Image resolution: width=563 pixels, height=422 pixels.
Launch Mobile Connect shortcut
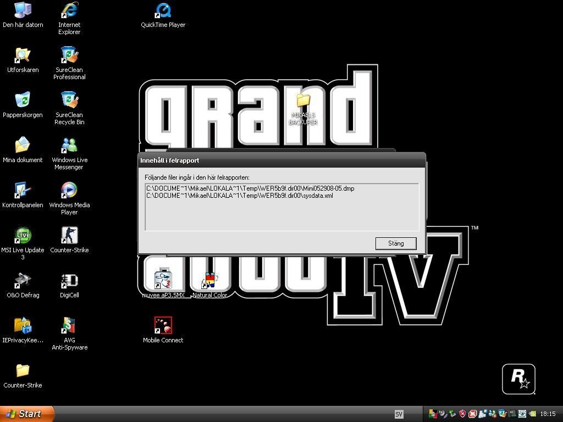(163, 330)
